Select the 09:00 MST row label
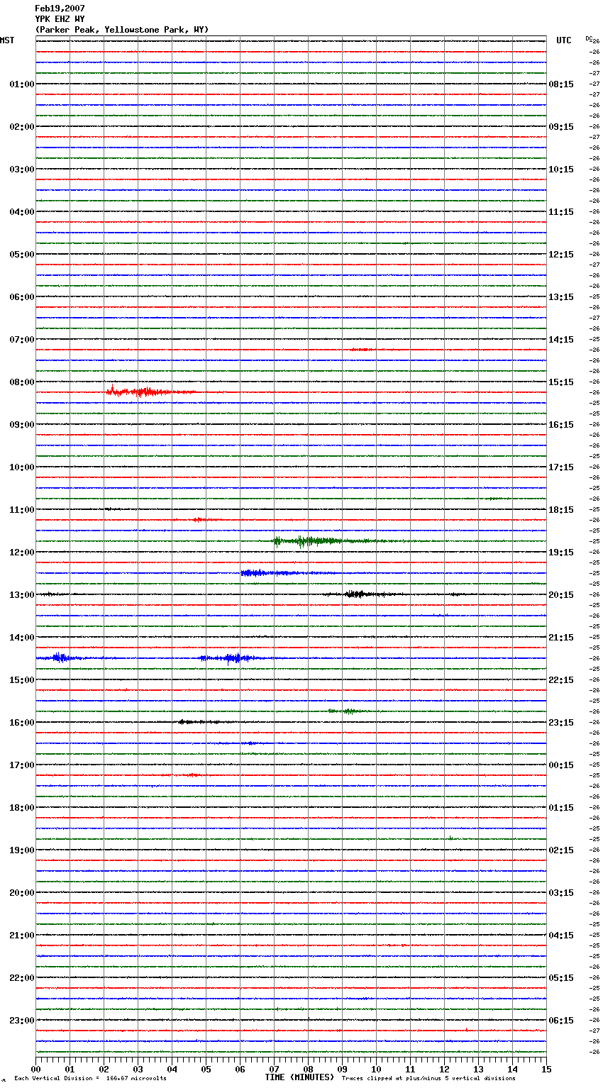 pyautogui.click(x=22, y=425)
